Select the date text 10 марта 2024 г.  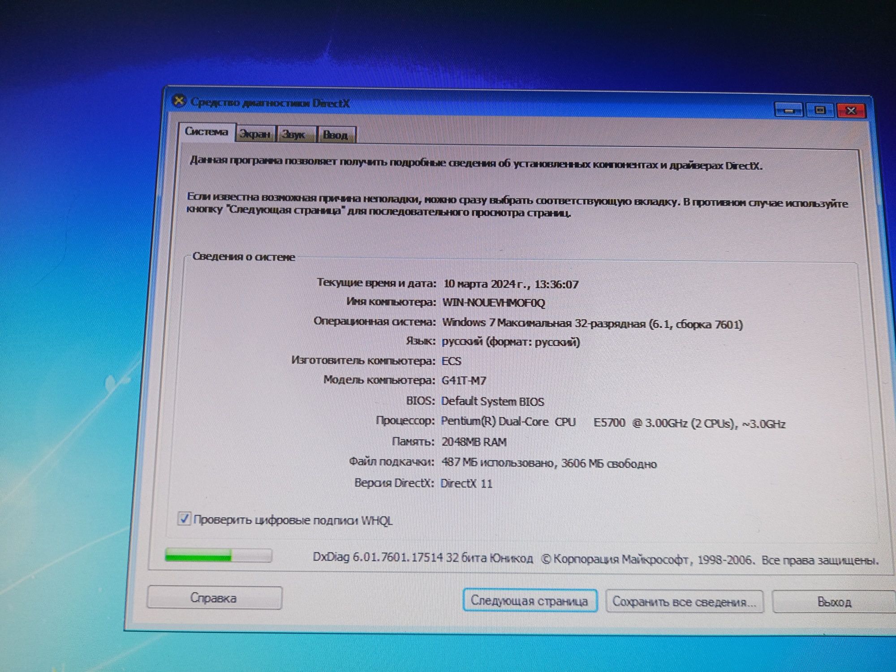[486, 284]
